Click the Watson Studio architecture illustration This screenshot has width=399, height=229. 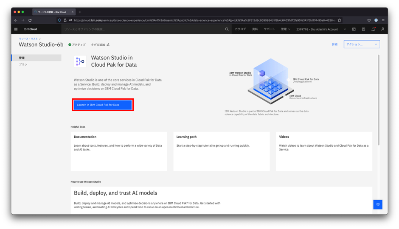[271, 81]
